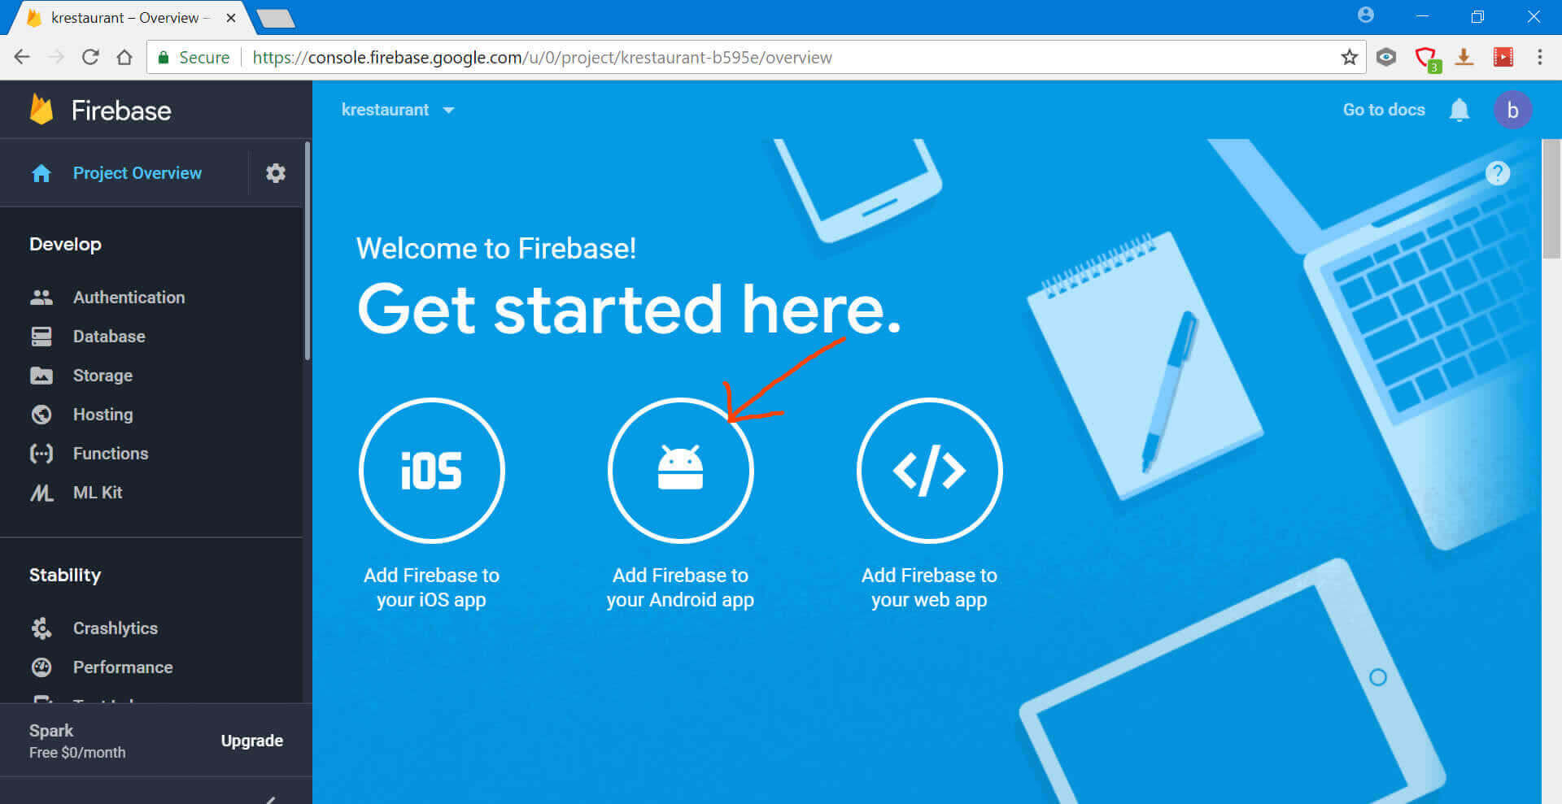The image size is (1562, 804).
Task: Go to Project Overview
Action: 137,173
